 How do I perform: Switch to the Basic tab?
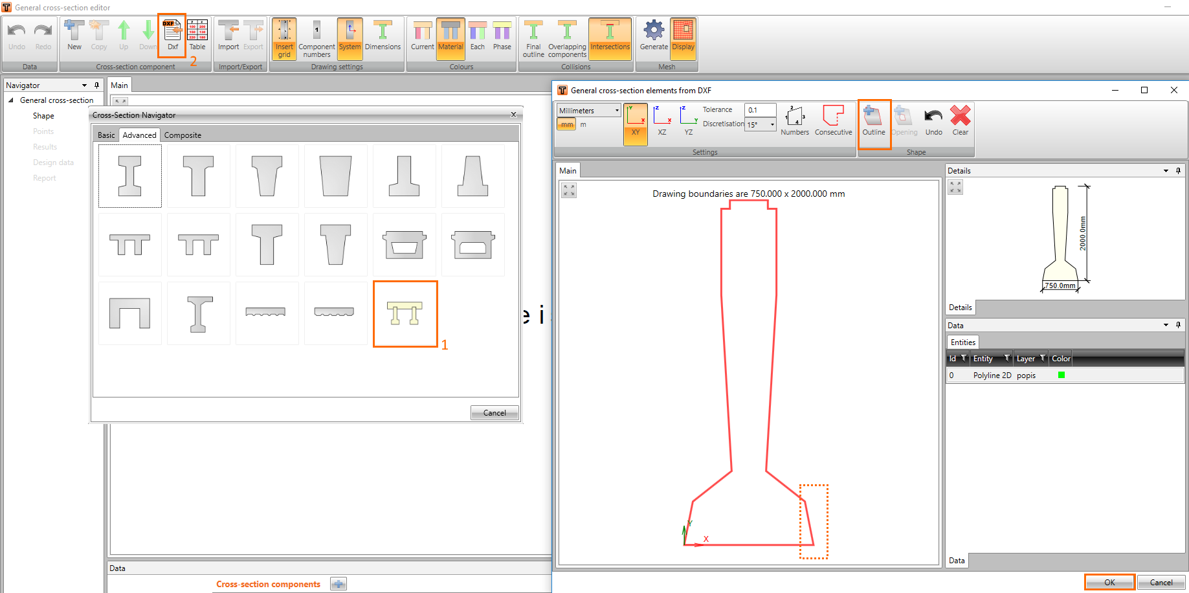(106, 135)
